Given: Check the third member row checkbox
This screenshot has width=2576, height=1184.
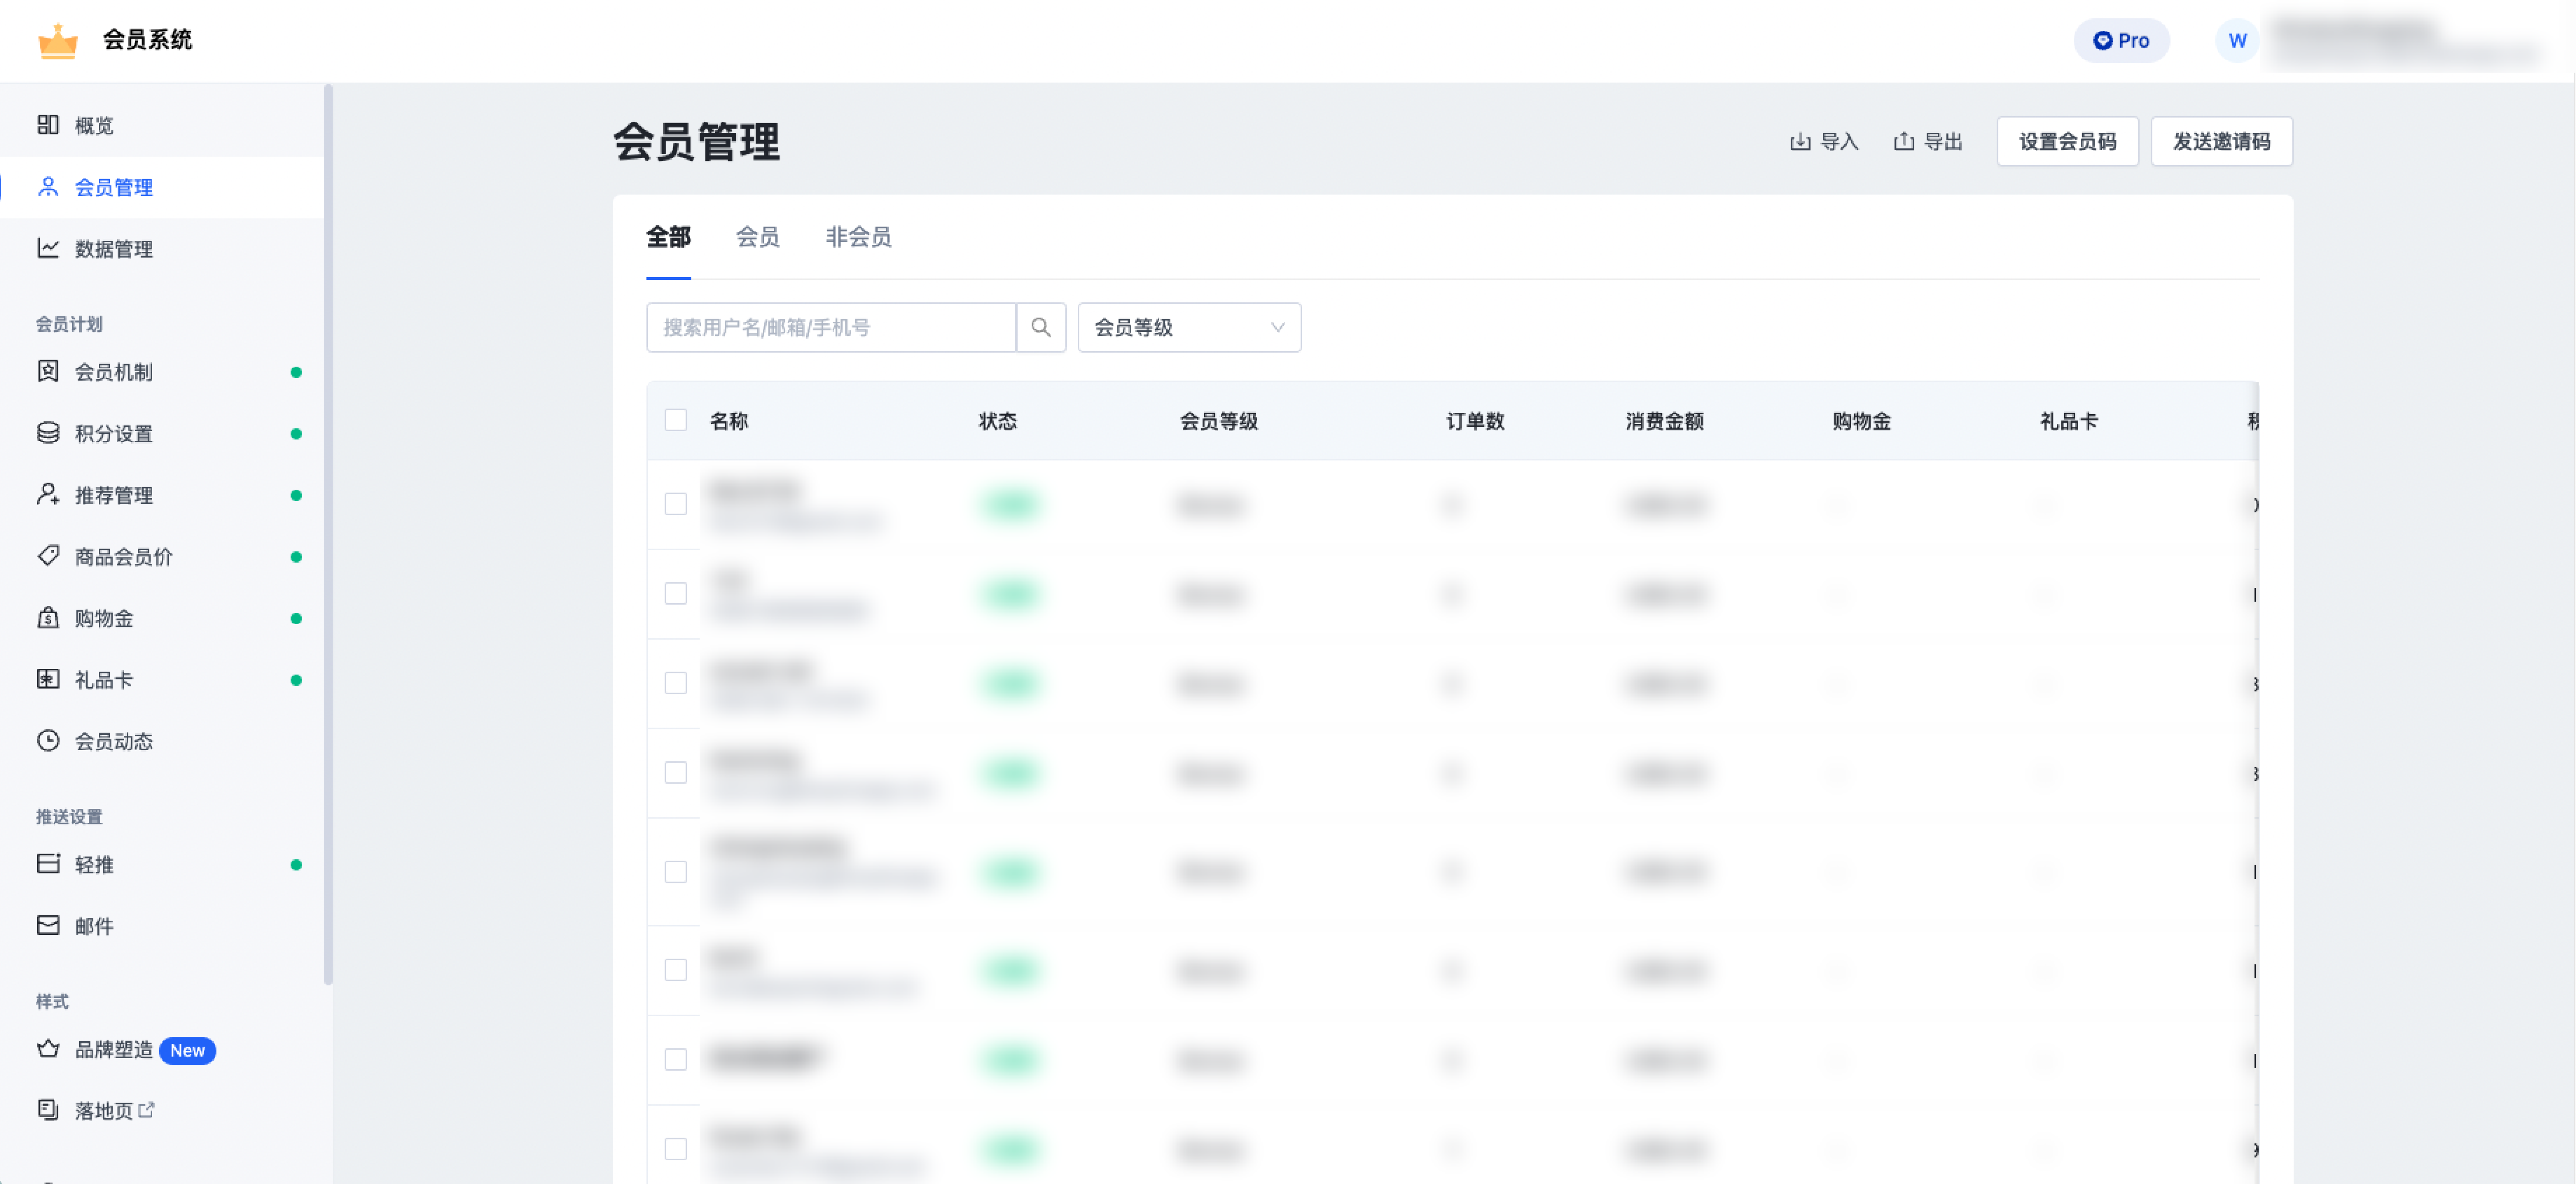Looking at the screenshot, I should tap(676, 683).
